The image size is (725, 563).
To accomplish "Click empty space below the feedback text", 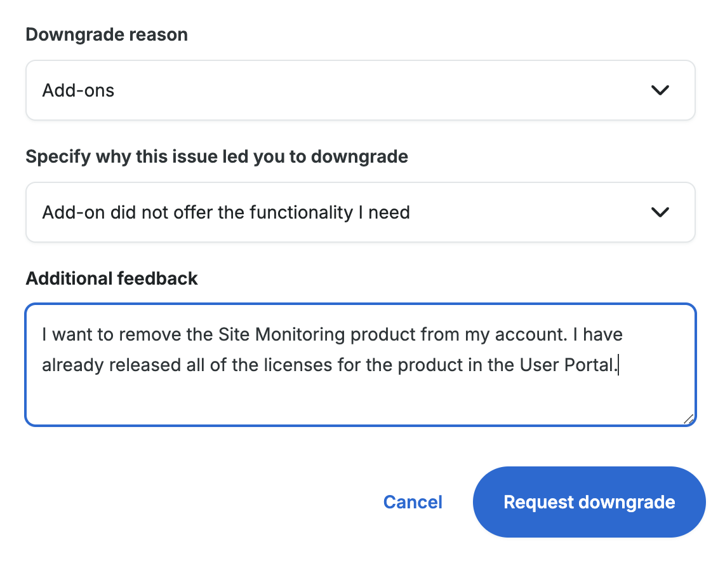I will [x=360, y=402].
